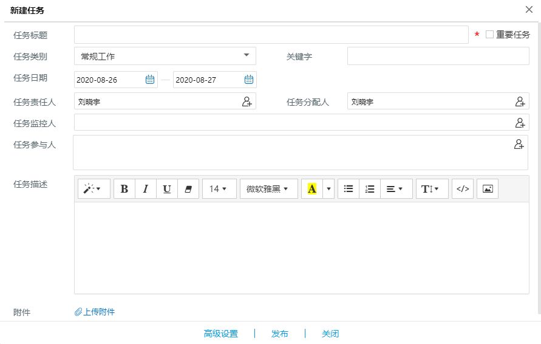Open the start date calendar picker

point(149,80)
